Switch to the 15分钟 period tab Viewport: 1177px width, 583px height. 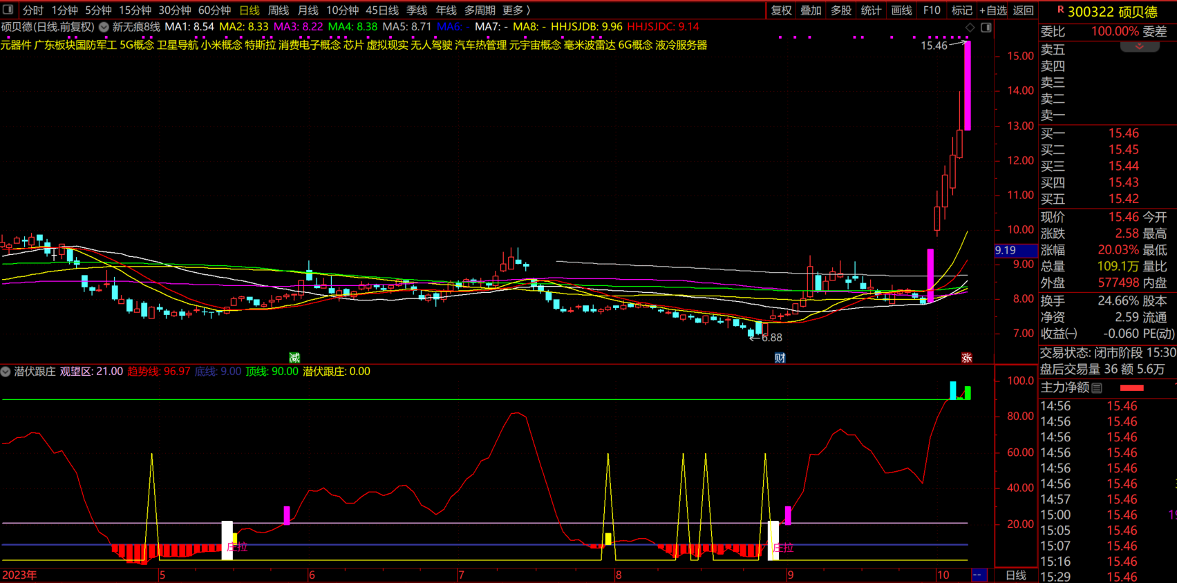click(x=135, y=10)
